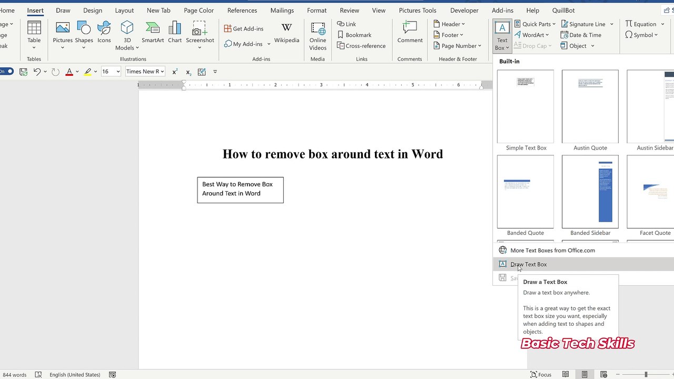Screen dimensions: 674x379
Task: Insert a Bookmark
Action: pyautogui.click(x=354, y=35)
